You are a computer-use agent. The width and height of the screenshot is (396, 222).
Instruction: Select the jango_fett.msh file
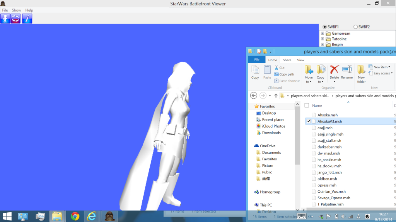click(x=329, y=172)
